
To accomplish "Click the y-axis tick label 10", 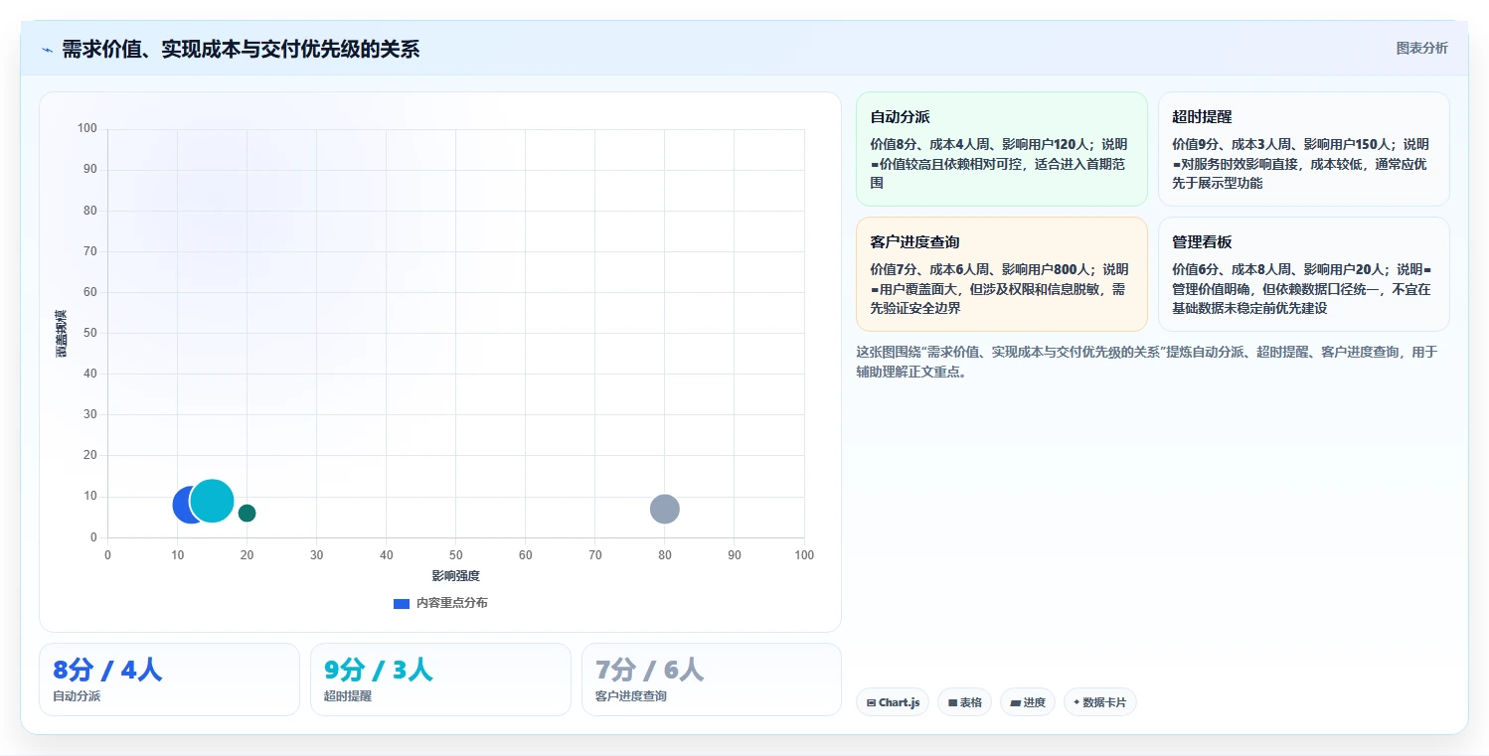I will click(x=90, y=496).
